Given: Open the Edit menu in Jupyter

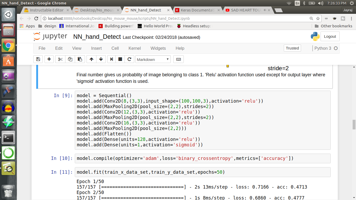Looking at the screenshot, I should tap(59, 48).
